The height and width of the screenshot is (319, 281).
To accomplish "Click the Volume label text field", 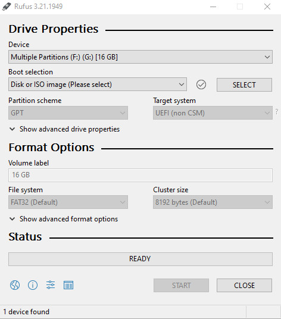I will pos(140,175).
